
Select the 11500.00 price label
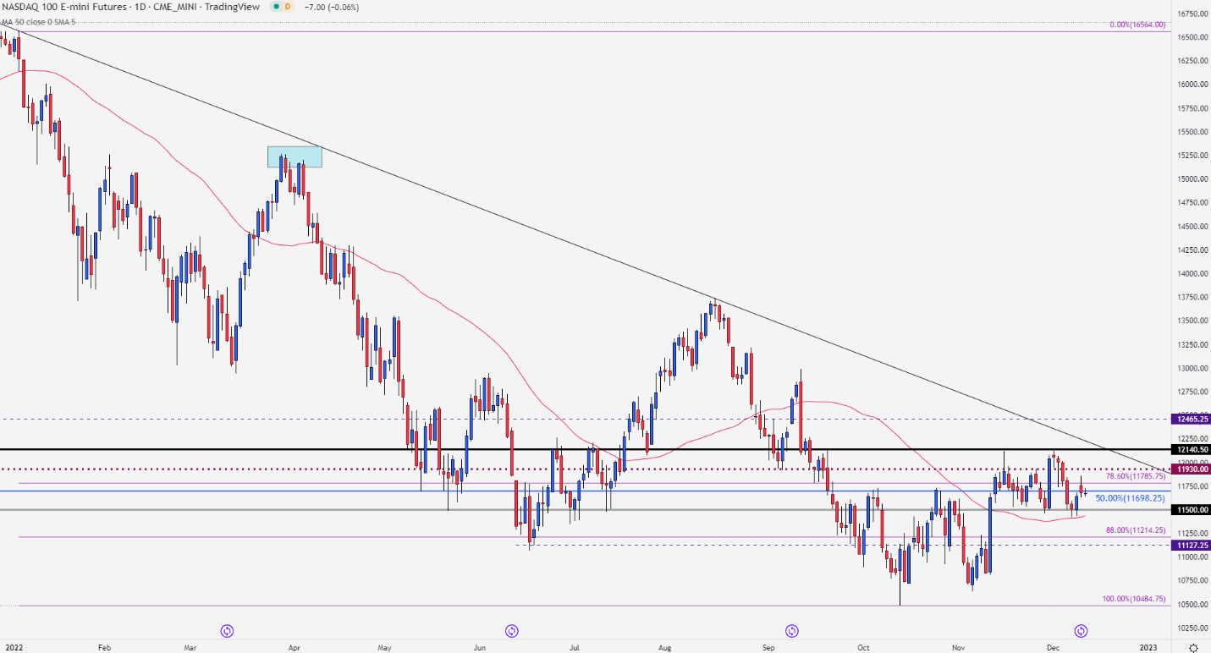(1191, 509)
